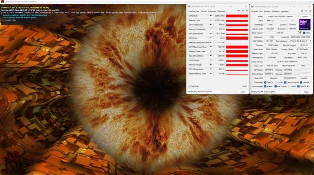The height and width of the screenshot is (175, 314).
Task: Open the Fan Speed (RPM) sensor dropdown
Action: (x=211, y=34)
